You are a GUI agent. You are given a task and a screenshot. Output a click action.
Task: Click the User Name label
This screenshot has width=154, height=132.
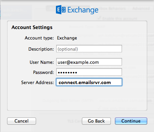coord(42,62)
